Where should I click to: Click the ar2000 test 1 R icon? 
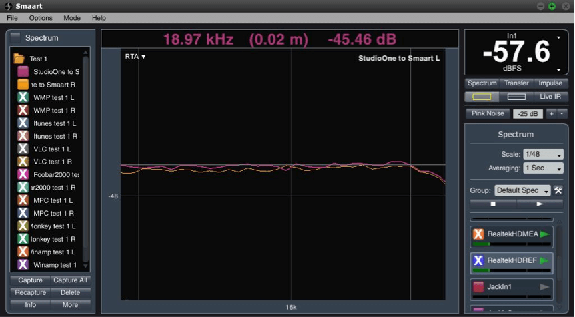click(x=23, y=187)
